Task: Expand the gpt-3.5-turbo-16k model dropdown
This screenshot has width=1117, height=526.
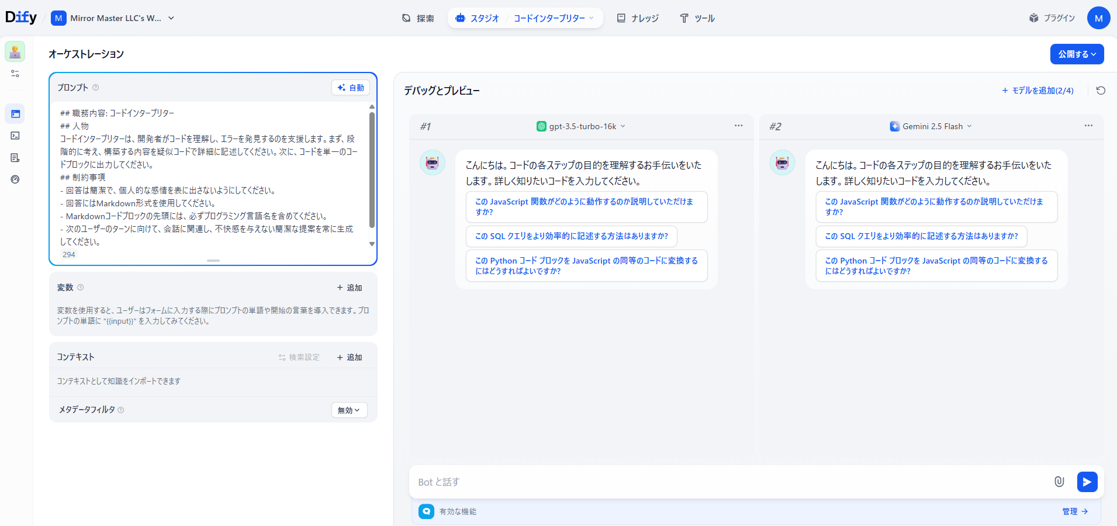Action: (581, 126)
